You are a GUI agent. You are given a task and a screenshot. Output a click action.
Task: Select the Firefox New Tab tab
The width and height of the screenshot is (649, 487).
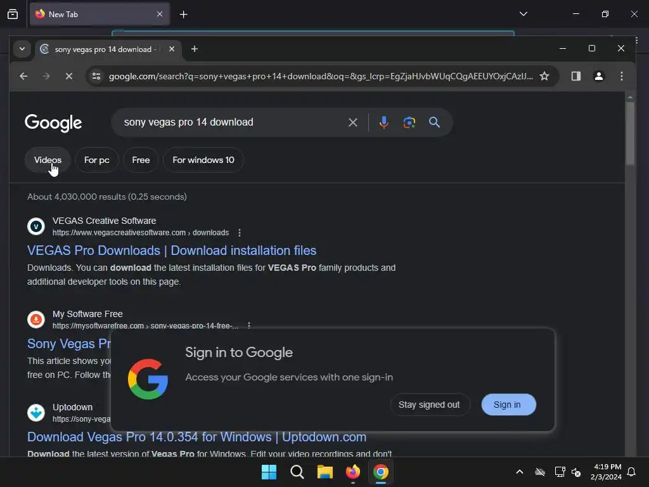(100, 14)
